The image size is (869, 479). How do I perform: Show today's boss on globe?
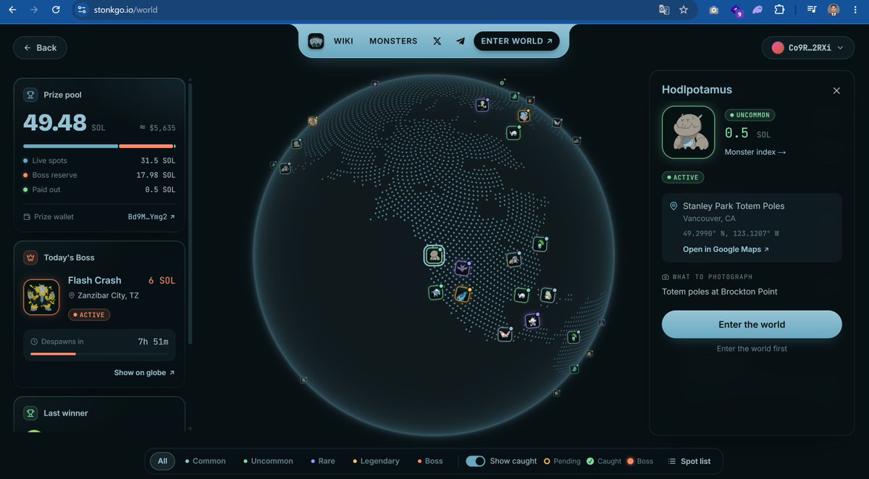pyautogui.click(x=144, y=373)
